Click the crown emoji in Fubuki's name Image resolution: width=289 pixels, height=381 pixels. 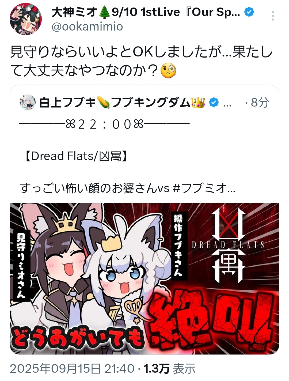(198, 103)
